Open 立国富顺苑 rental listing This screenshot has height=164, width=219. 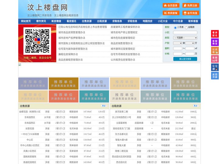pos(121,123)
